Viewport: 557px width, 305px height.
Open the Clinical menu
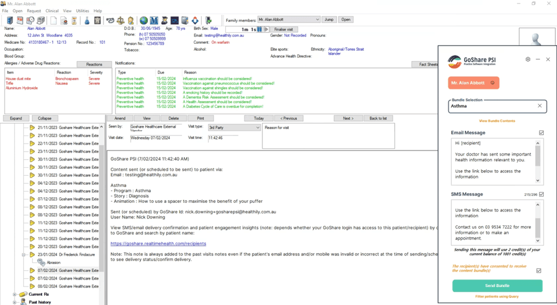tap(52, 10)
